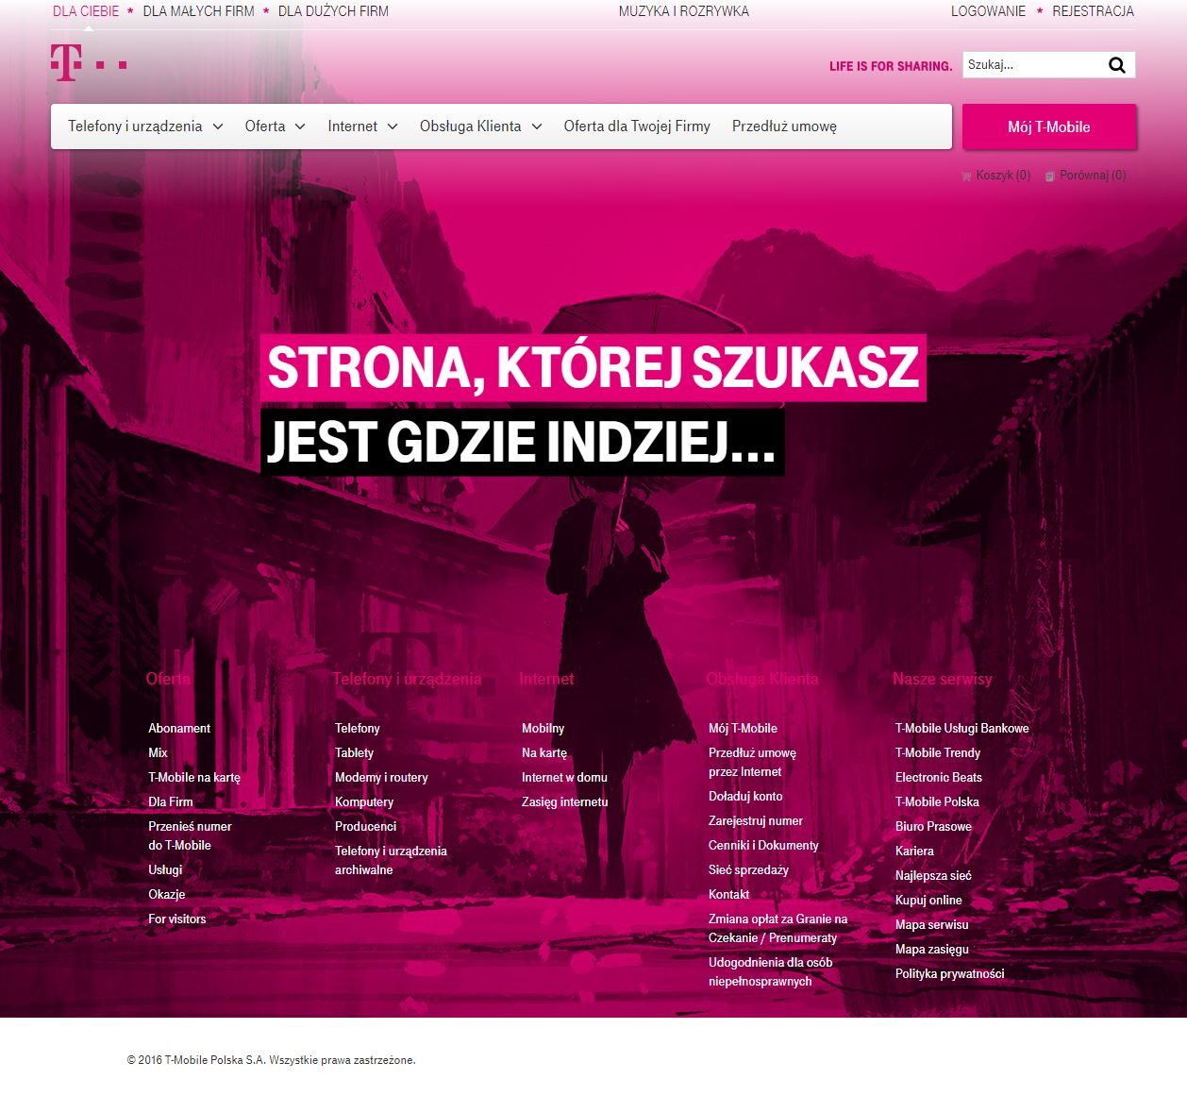This screenshot has width=1187, height=1096.
Task: Click the magnifying glass search icon
Action: (1117, 65)
